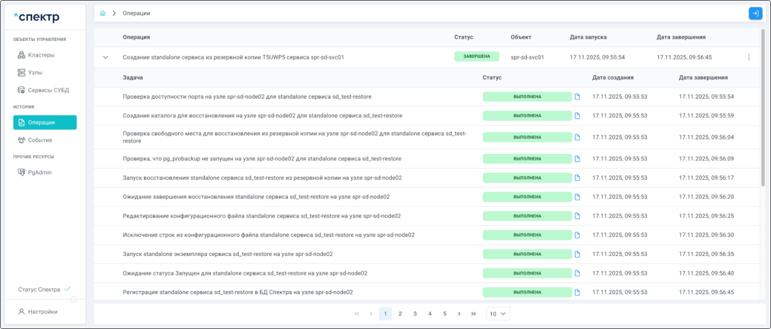Click the home icon in breadcrumb
This screenshot has height=329, width=771.
click(x=102, y=14)
